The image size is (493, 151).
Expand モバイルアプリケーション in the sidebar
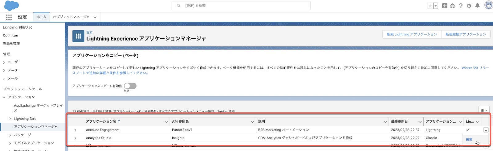(x=10, y=143)
